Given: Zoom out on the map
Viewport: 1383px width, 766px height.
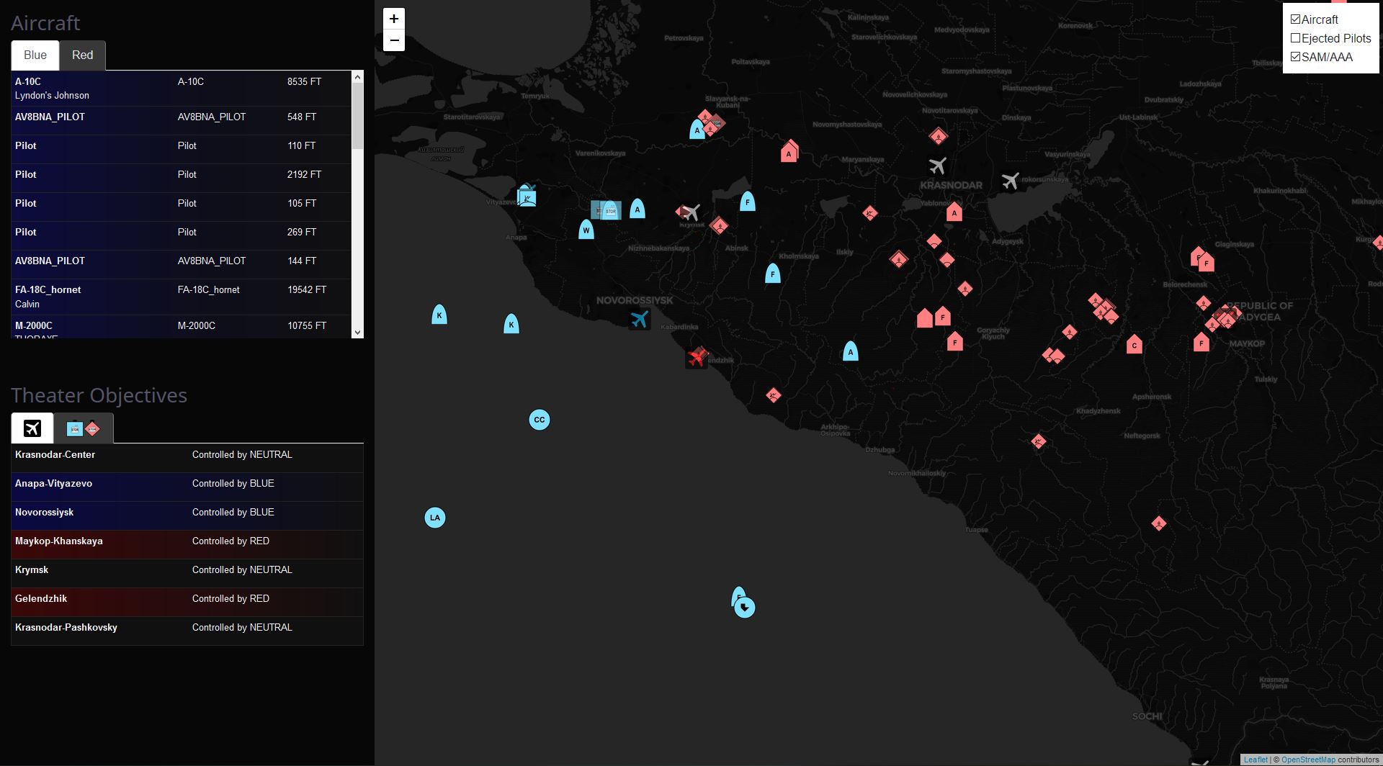Looking at the screenshot, I should [394, 40].
